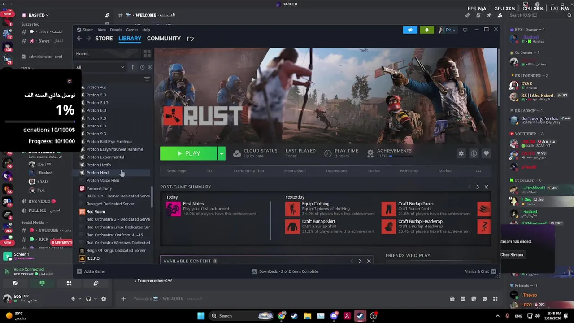Viewport: 574px width, 323px height.
Task: Click Close Stream button in Discord
Action: (x=512, y=255)
